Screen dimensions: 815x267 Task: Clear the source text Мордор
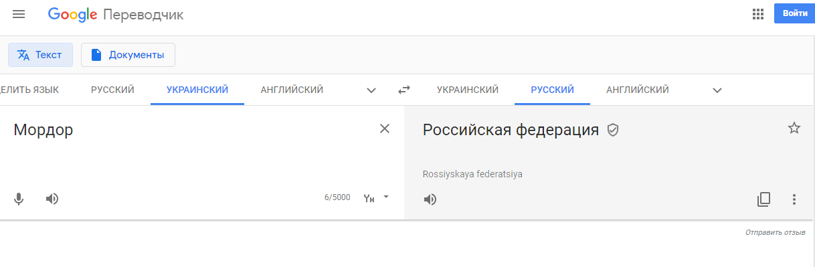pos(385,129)
